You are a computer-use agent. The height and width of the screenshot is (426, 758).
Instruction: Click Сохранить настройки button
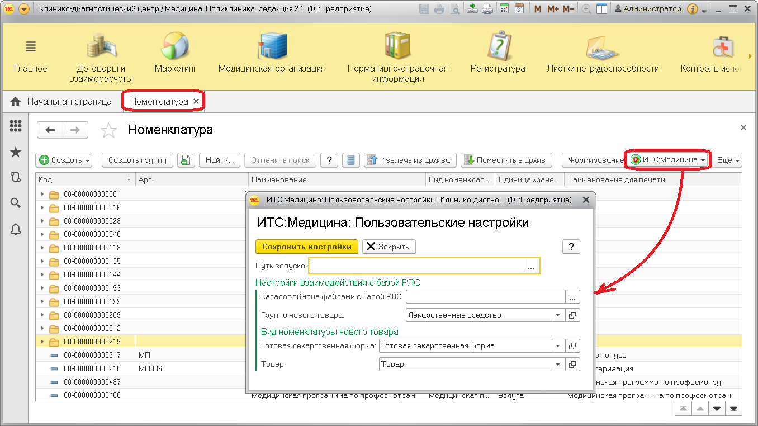pos(307,247)
